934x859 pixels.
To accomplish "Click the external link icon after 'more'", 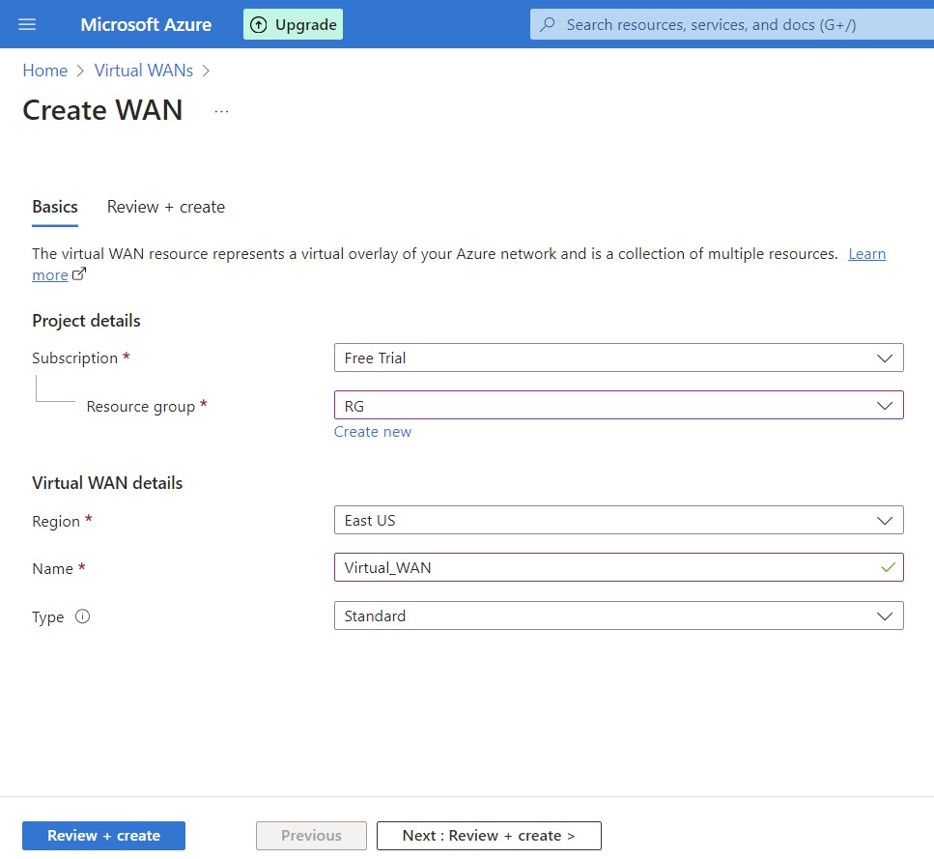I will (x=79, y=274).
